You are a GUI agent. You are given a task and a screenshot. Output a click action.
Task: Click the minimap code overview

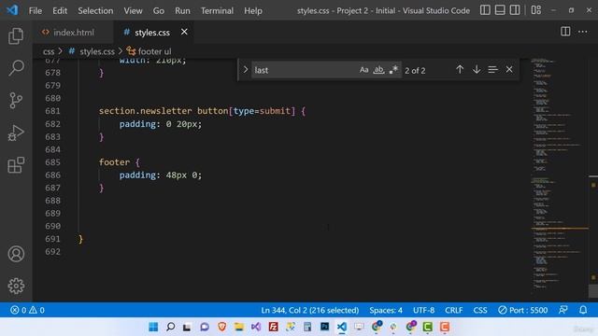pos(559,175)
